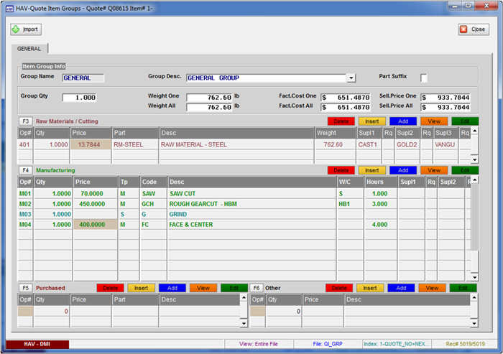Click Insert in Manufacturing section

pos(372,170)
